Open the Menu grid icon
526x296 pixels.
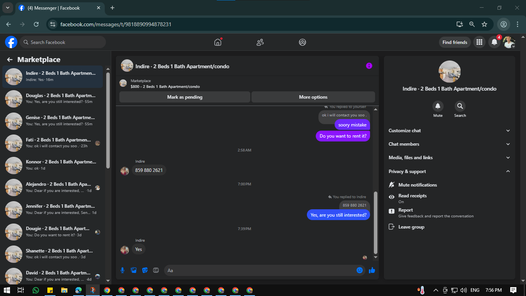(479, 42)
